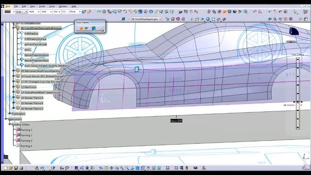Screen dimensions: 311x175
Task: Click the last icon in Tools Palette
Action: click(x=101, y=29)
